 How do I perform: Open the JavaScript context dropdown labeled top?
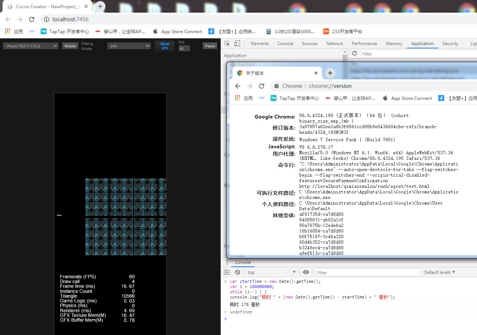tap(272, 272)
